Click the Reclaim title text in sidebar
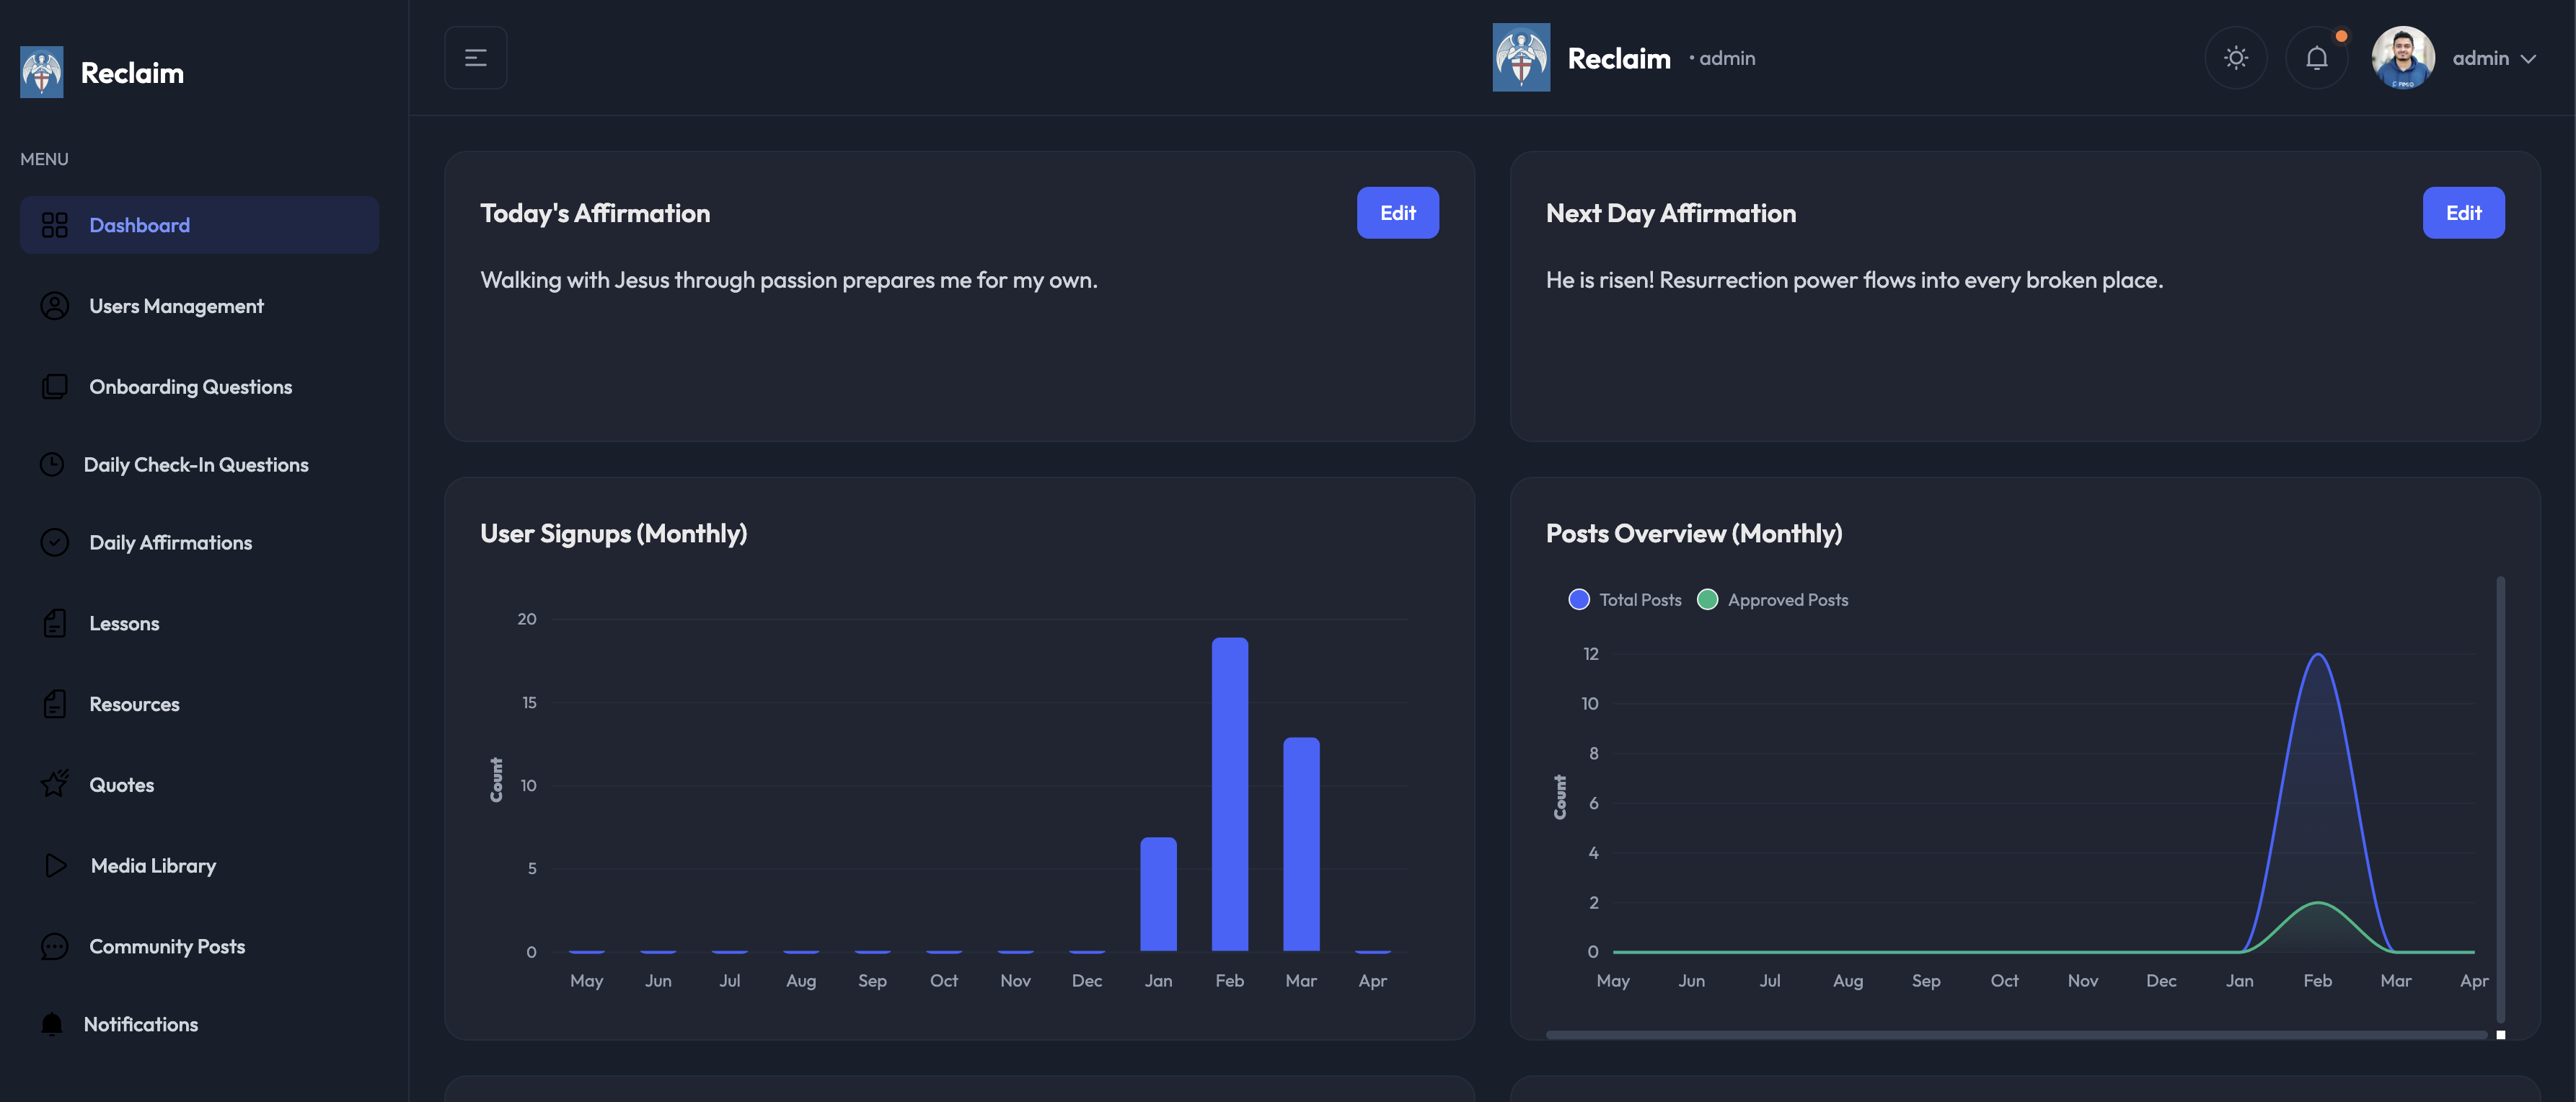This screenshot has height=1102, width=2576. tap(132, 73)
